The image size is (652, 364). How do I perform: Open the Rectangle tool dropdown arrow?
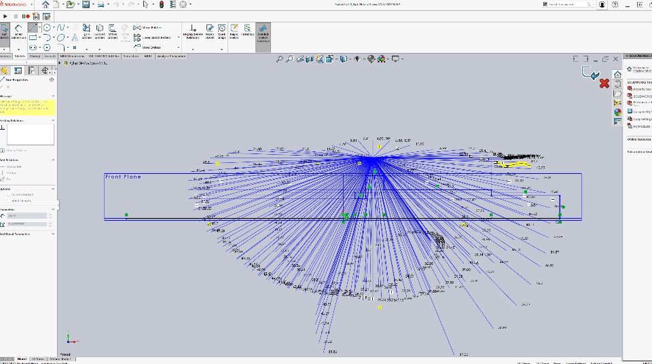39,37
